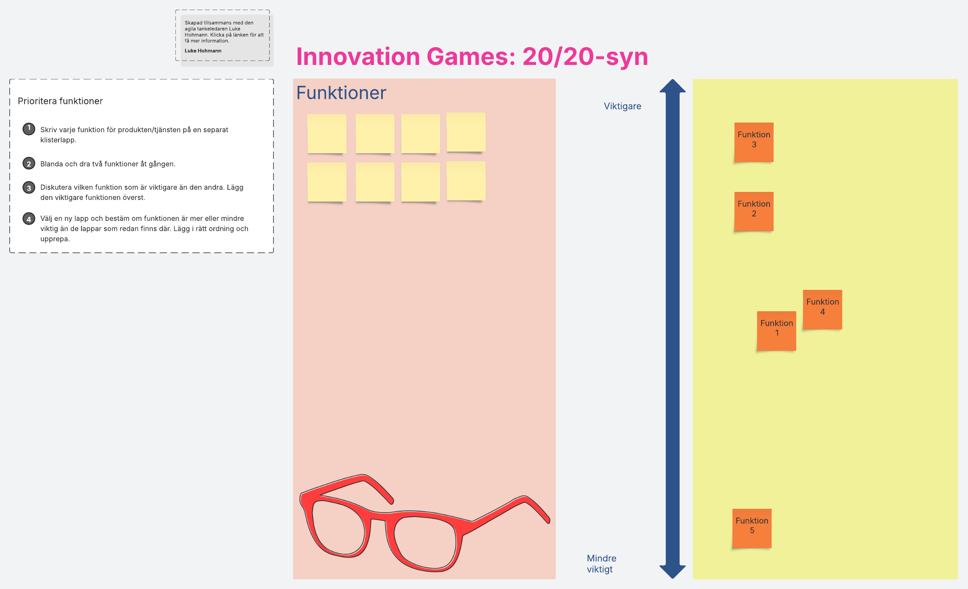Click the step 4 number circle

(x=29, y=219)
